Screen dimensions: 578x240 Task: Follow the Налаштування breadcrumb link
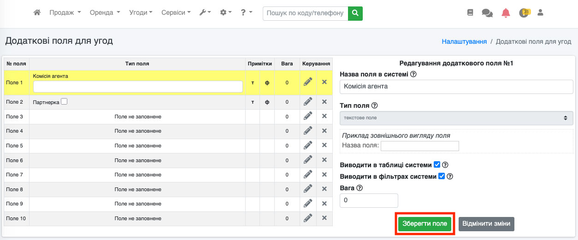(x=464, y=41)
